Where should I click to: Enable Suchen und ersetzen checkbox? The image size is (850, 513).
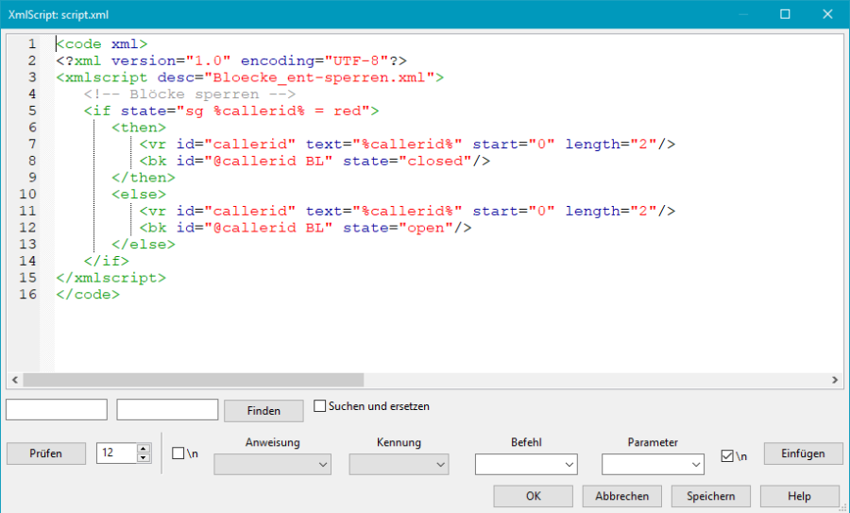pos(320,406)
